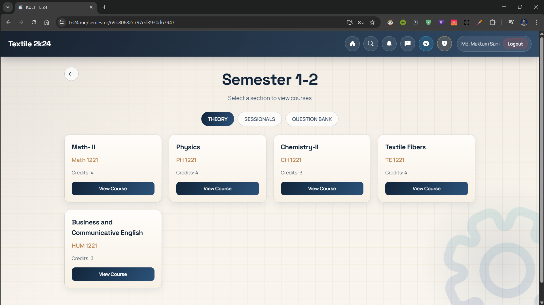Open the notifications bell icon
Viewport: 544px width, 305px height.
click(389, 44)
